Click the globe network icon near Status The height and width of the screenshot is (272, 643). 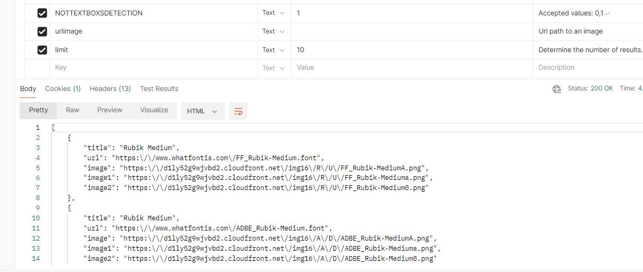(x=557, y=89)
